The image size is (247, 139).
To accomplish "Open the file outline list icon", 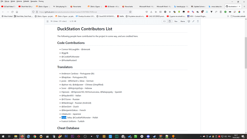I will tap(47, 21).
